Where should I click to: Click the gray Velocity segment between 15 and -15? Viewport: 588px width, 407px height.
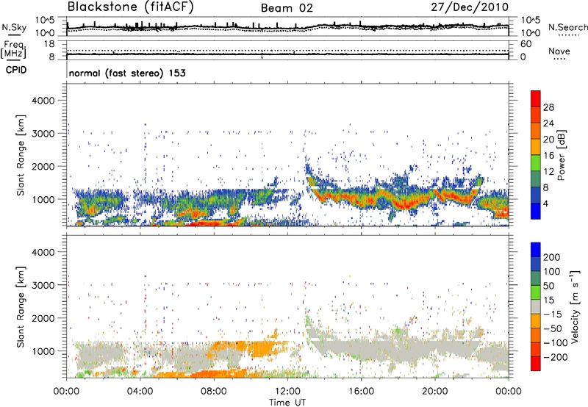536,307
